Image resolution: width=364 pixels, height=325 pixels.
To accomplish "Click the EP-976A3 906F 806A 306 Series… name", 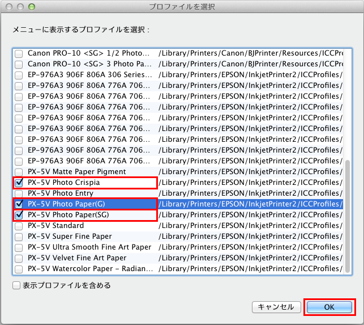I will (89, 75).
